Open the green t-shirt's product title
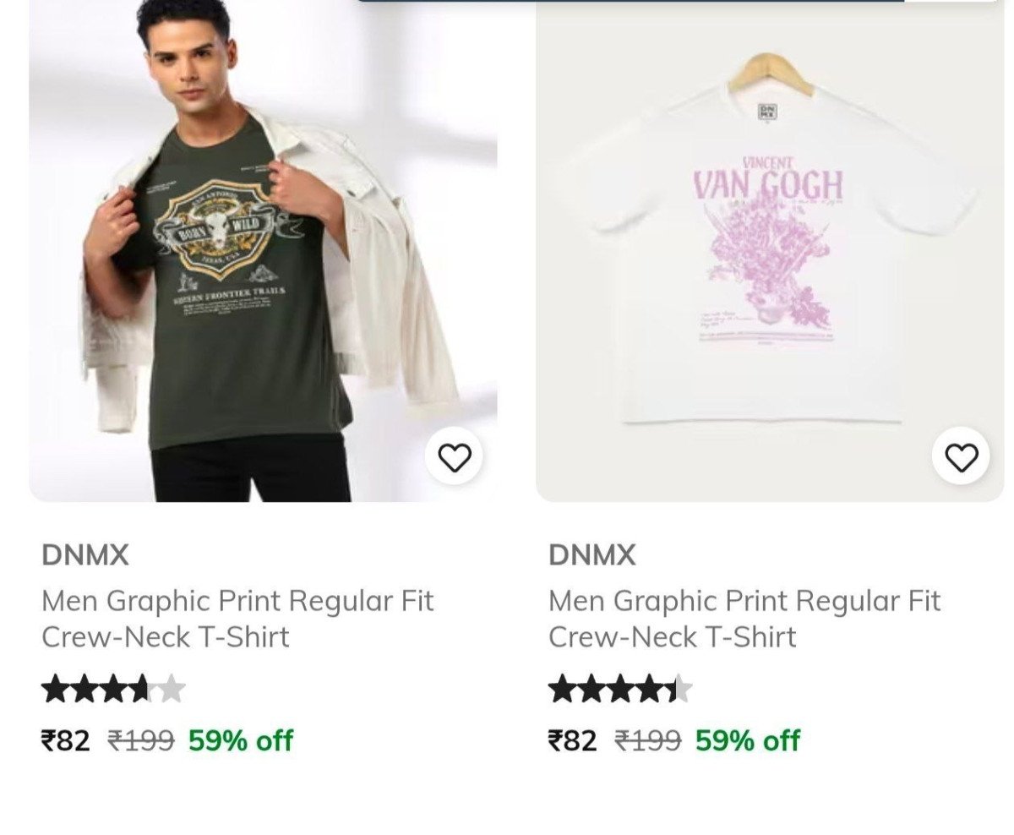 pyautogui.click(x=237, y=619)
